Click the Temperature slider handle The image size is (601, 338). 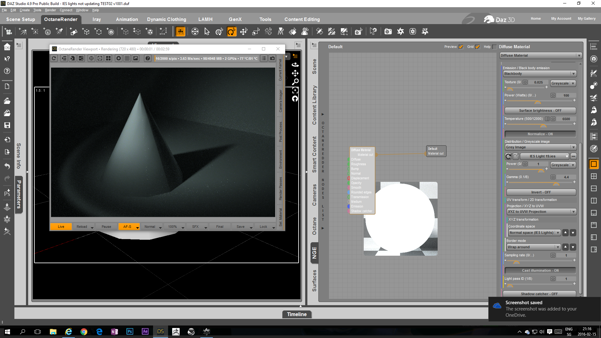[543, 125]
